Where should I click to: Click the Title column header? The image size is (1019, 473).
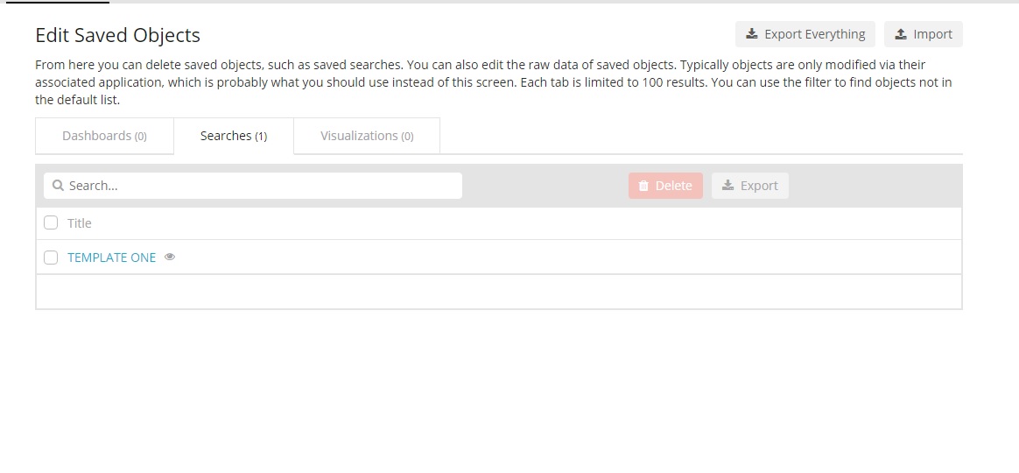pyautogui.click(x=80, y=223)
